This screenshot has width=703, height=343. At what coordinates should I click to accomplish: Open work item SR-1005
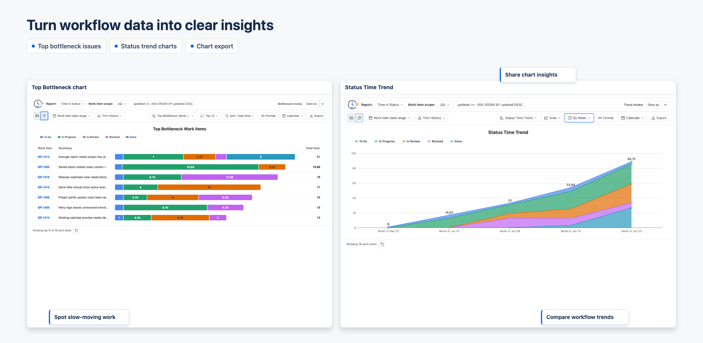[44, 167]
